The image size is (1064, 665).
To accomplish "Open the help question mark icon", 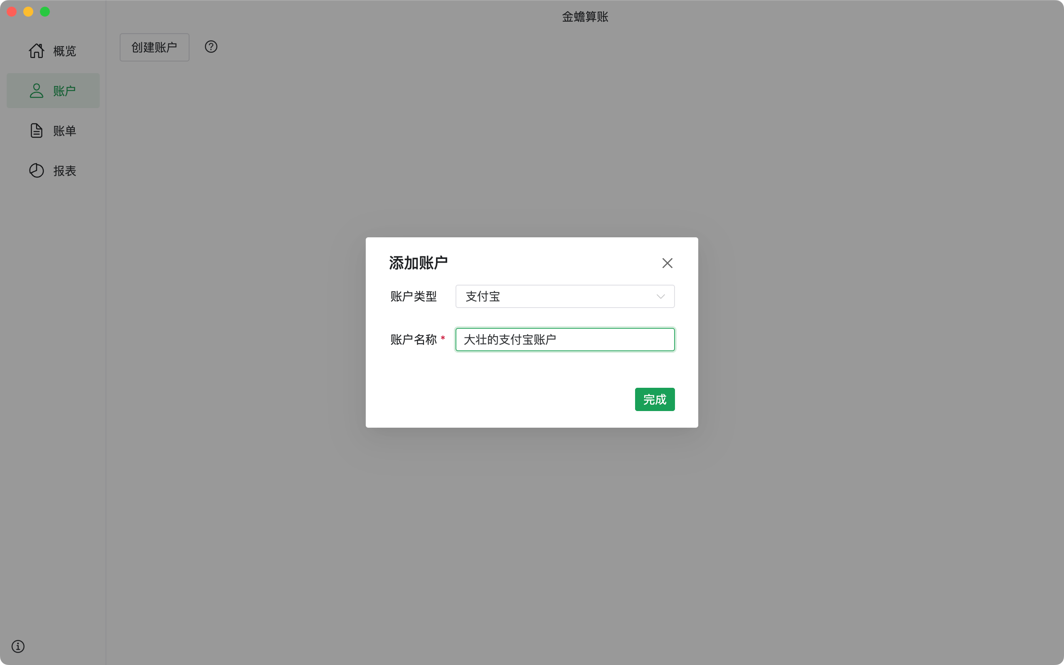I will pos(211,47).
